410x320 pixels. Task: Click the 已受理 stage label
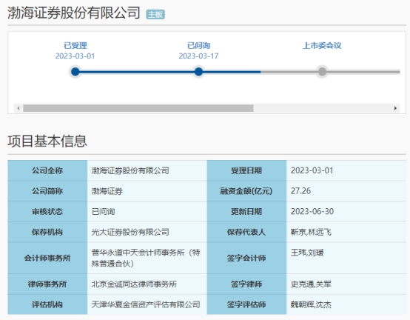pos(75,45)
